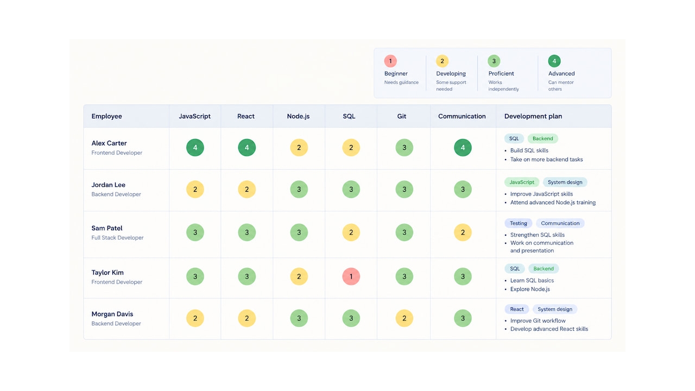This screenshot has width=695, height=391.
Task: Click Alex Carter's React rating 4 badge
Action: pos(247,148)
